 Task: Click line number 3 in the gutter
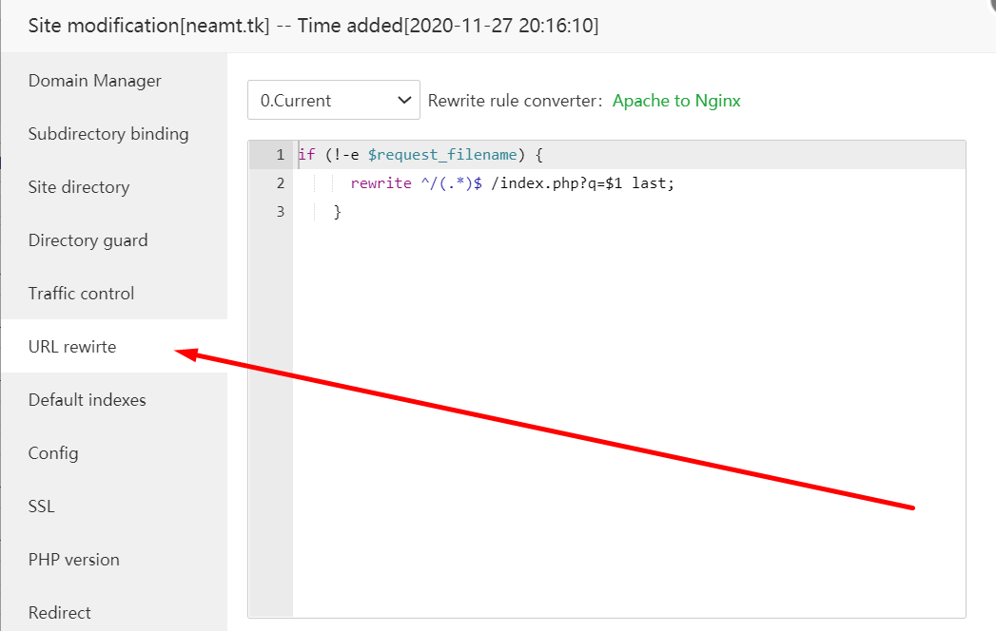pos(280,212)
